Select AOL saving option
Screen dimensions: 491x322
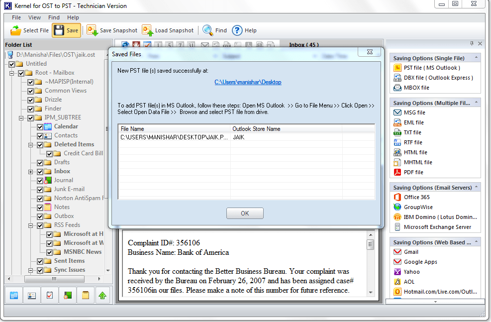pyautogui.click(x=404, y=282)
